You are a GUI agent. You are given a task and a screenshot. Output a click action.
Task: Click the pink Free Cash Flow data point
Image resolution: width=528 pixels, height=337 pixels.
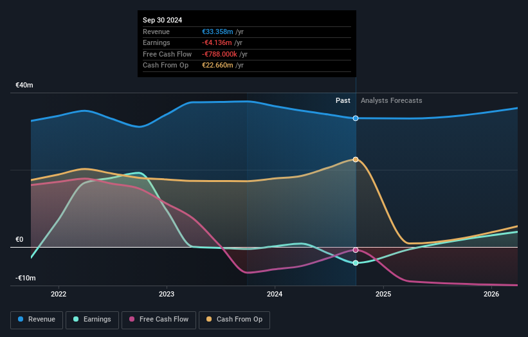[x=356, y=250]
